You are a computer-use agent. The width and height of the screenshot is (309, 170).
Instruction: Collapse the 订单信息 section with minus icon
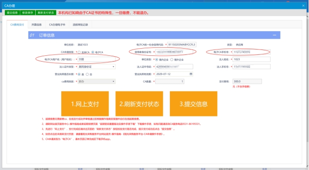(x=274, y=35)
